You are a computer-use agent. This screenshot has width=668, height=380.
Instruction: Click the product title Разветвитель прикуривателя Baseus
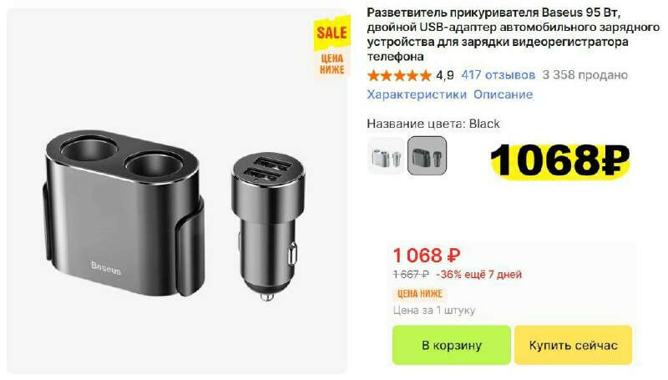pos(514,34)
